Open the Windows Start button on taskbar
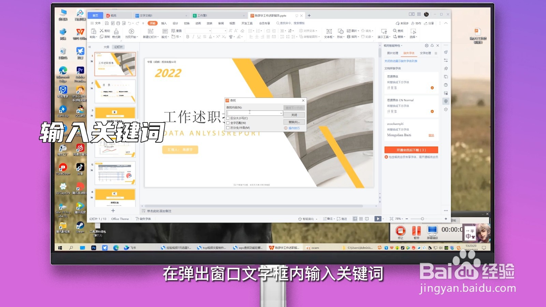Image resolution: width=546 pixels, height=307 pixels. coord(60,248)
